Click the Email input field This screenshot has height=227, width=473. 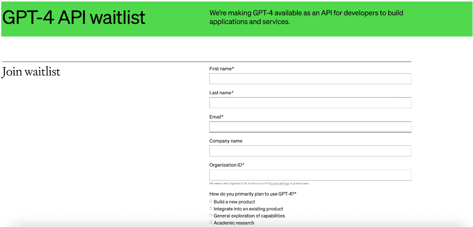pos(310,126)
